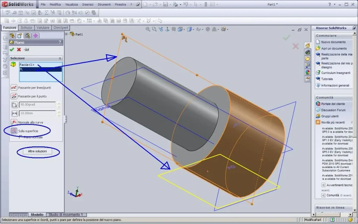Open the Design Library task pane icon
Viewport: 358px width, 224px height.
pos(308,52)
